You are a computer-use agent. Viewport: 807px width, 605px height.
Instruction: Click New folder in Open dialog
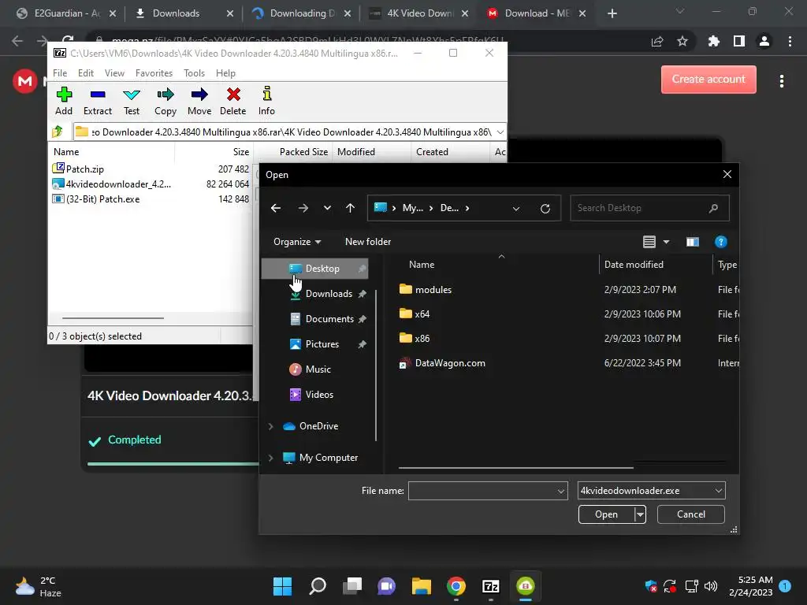pos(368,242)
